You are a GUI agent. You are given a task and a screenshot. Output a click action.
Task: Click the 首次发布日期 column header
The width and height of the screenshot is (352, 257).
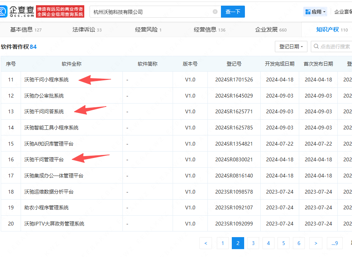(318, 64)
